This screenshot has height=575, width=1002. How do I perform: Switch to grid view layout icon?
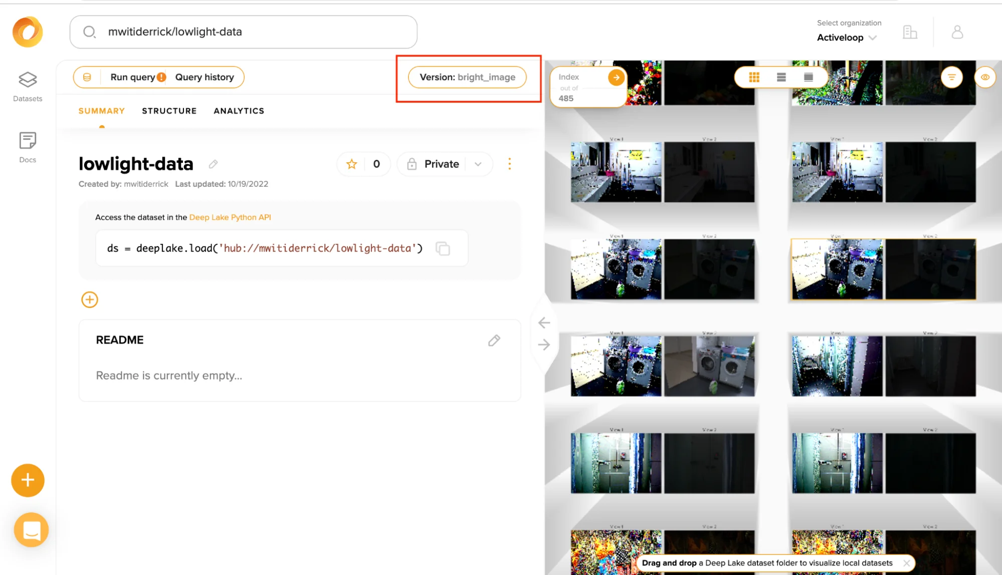(x=755, y=77)
